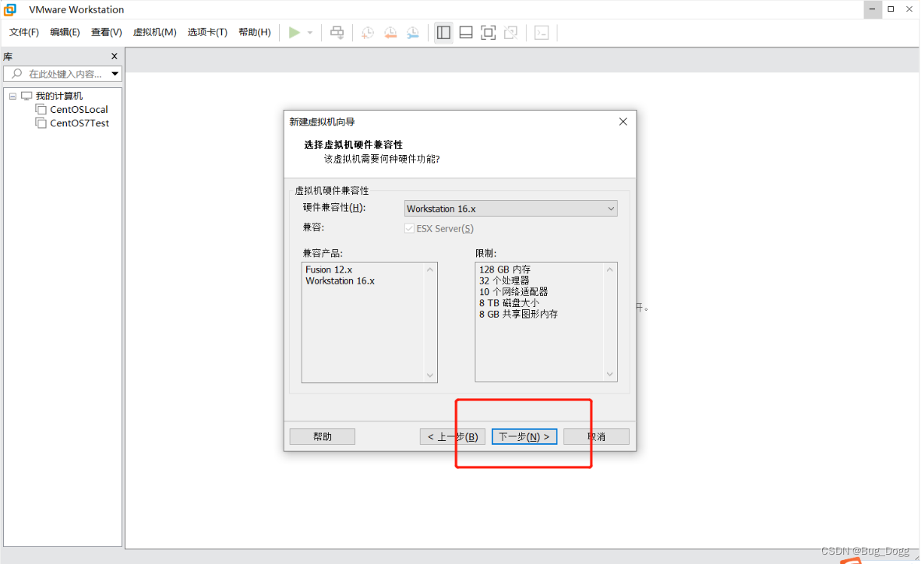Click the green power-on play icon
This screenshot has height=564, width=921.
(x=295, y=32)
